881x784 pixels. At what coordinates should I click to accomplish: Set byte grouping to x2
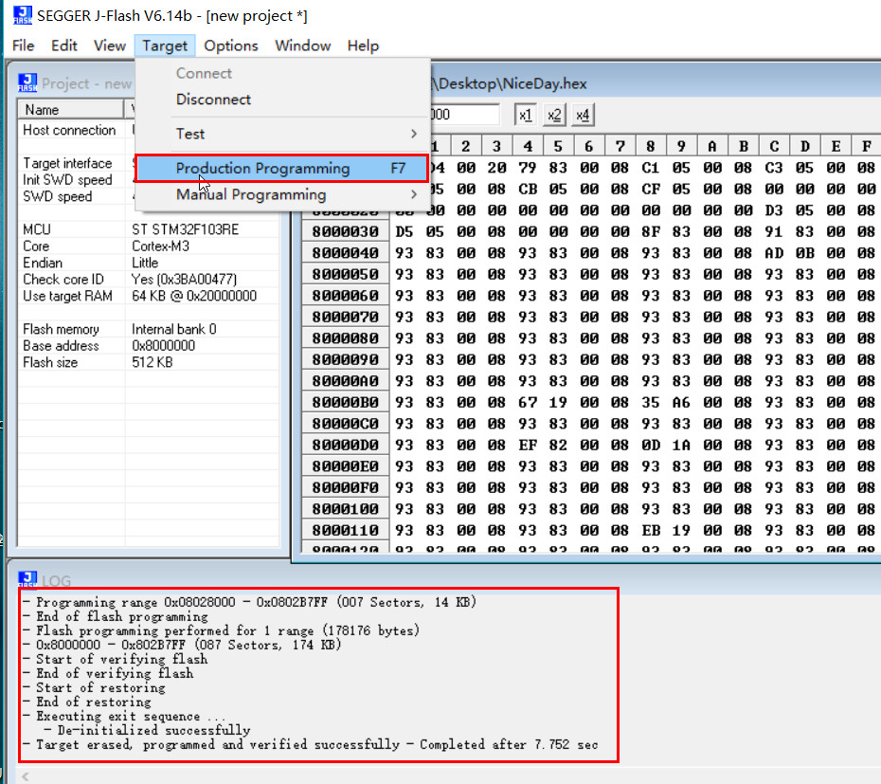[554, 116]
